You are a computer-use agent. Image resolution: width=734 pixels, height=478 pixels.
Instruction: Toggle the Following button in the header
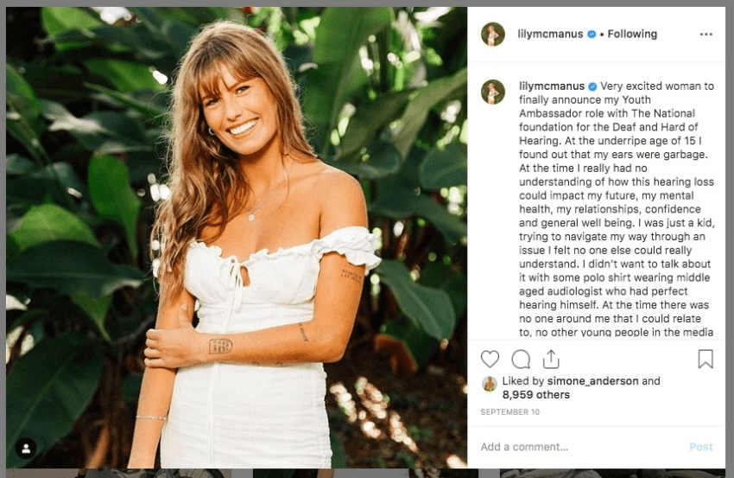(x=632, y=35)
